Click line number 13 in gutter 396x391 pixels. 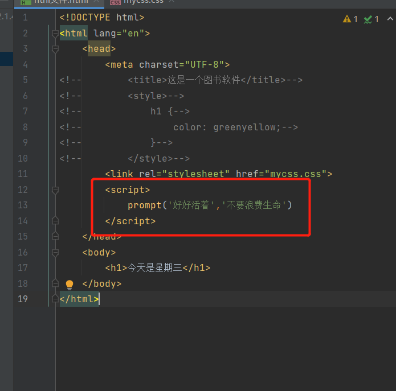pyautogui.click(x=23, y=205)
